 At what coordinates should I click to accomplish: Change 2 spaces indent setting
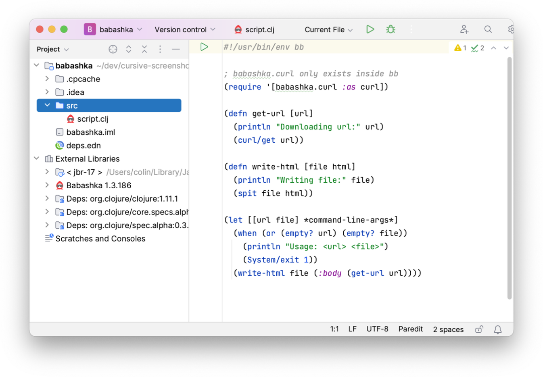pos(448,329)
